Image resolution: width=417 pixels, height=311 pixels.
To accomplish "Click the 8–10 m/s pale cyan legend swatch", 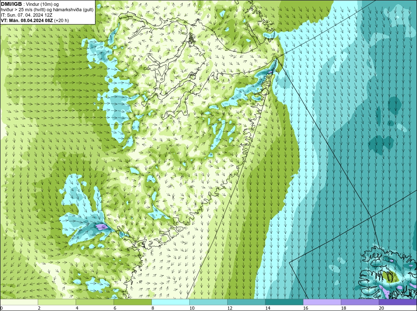I will coord(171,302).
